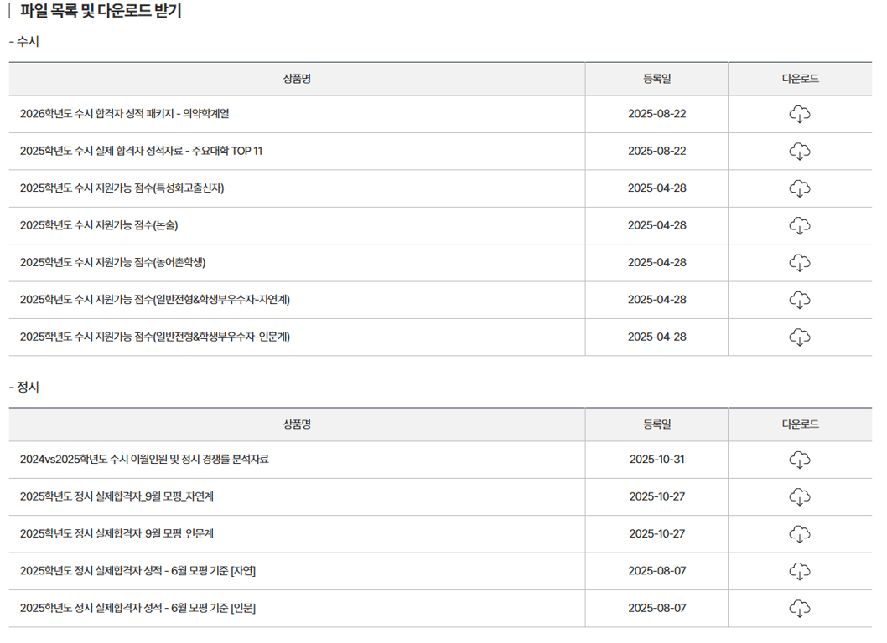The height and width of the screenshot is (643, 887).
Task: Open 2026학년도 수시 합격자 성적 패키지 title
Action: [124, 114]
